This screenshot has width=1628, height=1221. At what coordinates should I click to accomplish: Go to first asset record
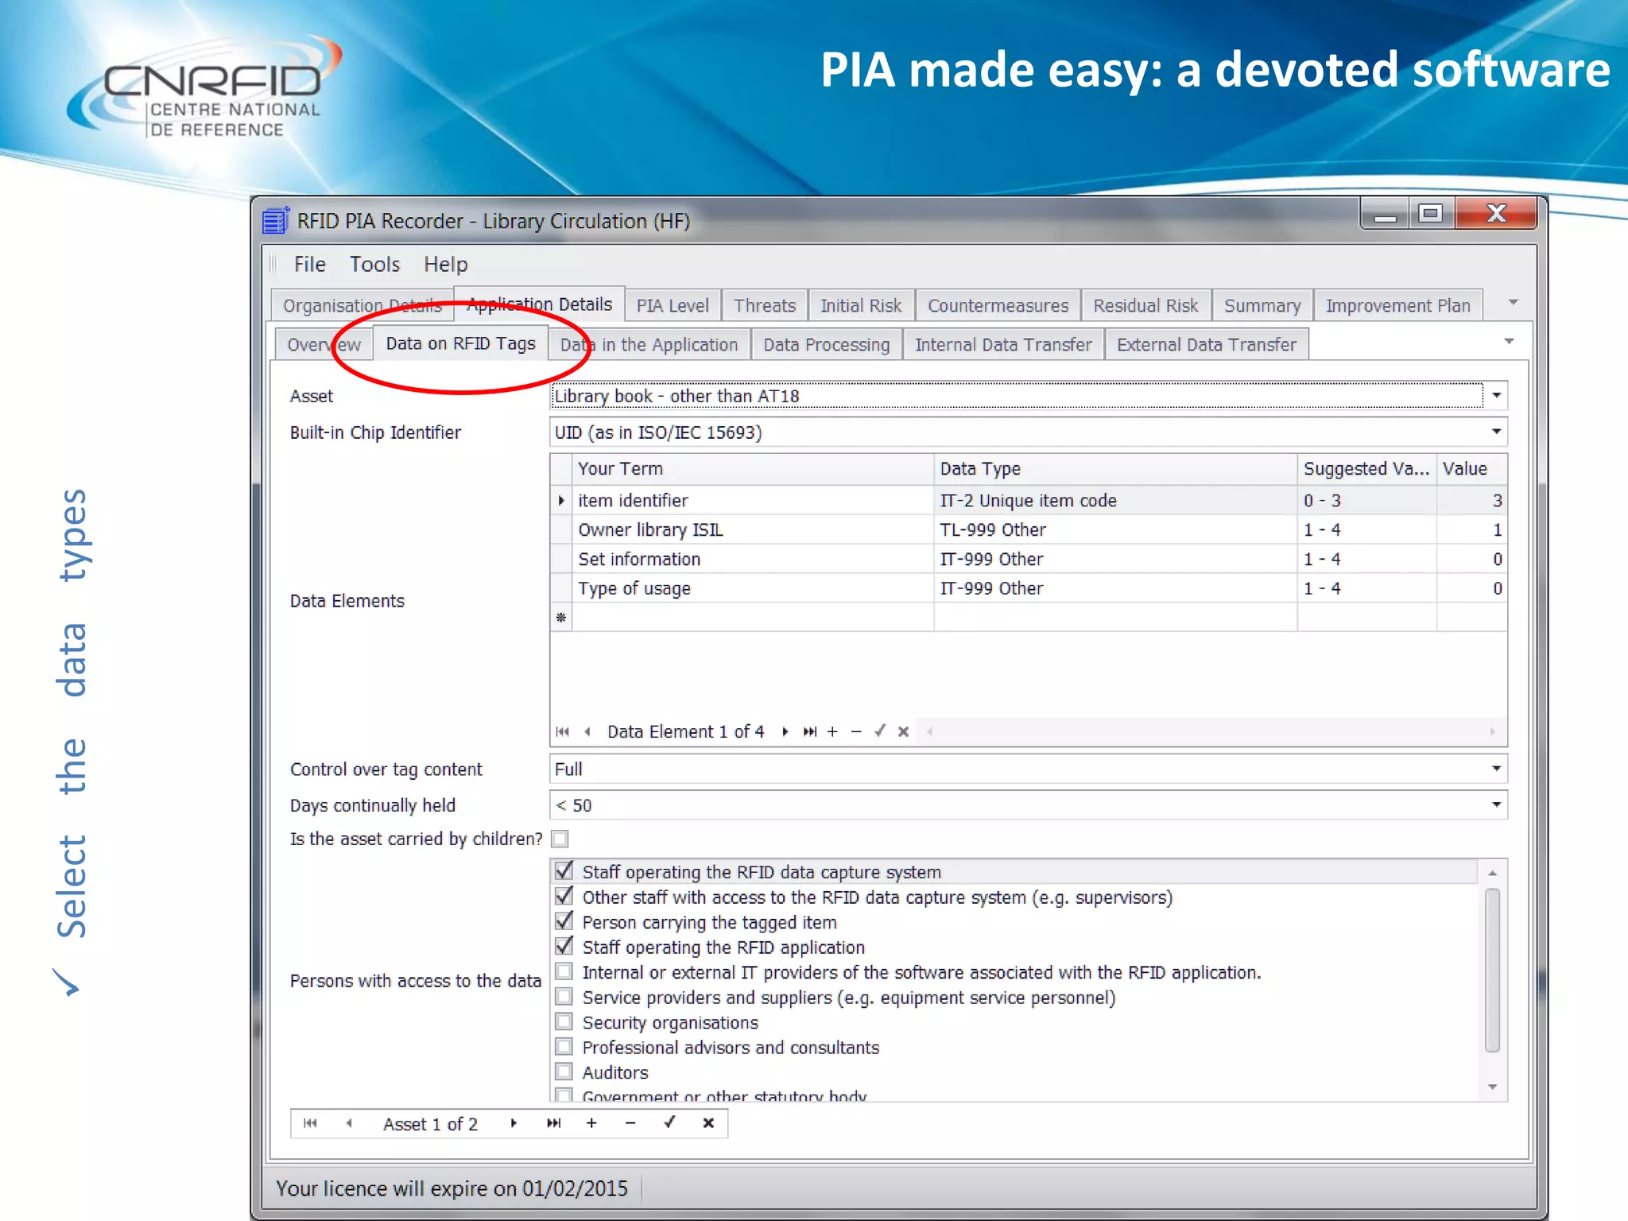pyautogui.click(x=310, y=1123)
